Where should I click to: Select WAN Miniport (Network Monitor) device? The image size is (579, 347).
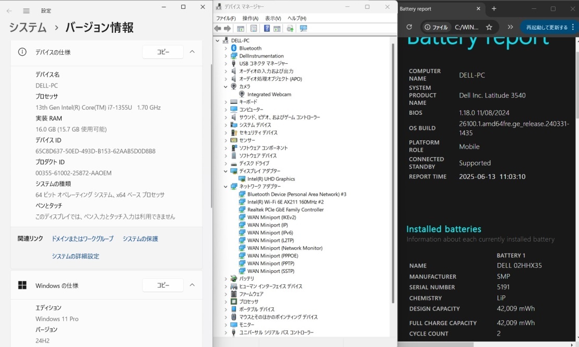click(x=285, y=248)
